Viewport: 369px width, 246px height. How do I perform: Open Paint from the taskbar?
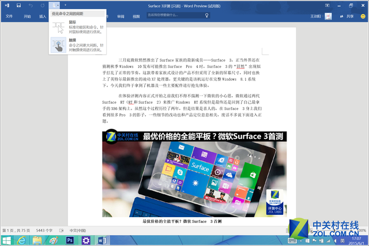tap(54, 241)
